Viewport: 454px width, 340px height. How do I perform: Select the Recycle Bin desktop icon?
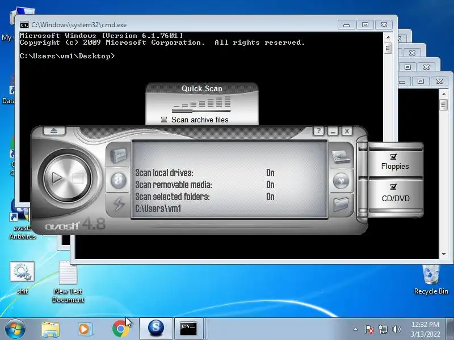(x=431, y=279)
